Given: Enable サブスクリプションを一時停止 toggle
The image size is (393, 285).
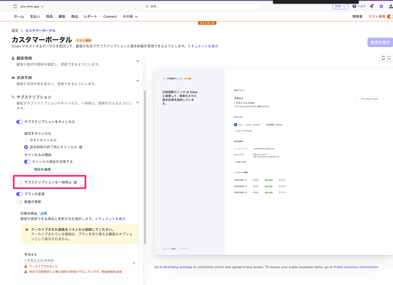Looking at the screenshot, I should tap(19, 182).
